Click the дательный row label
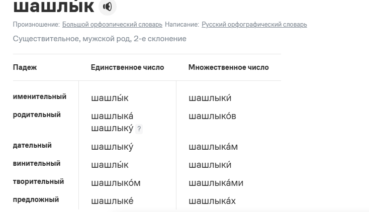The width and height of the screenshot is (369, 212). (32, 145)
